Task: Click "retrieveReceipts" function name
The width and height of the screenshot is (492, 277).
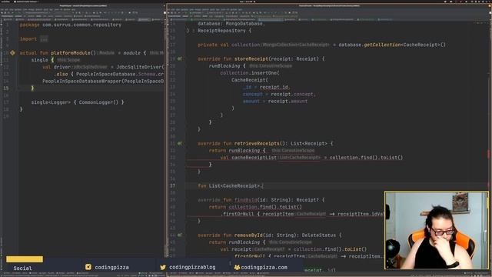Action: (x=257, y=144)
